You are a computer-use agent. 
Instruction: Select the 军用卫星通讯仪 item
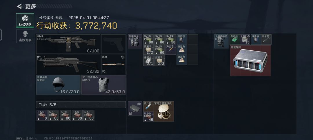pos(164,112)
